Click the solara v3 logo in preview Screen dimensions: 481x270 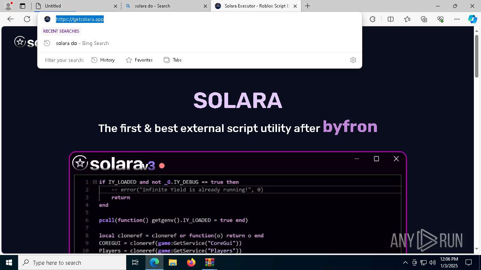coord(113,163)
